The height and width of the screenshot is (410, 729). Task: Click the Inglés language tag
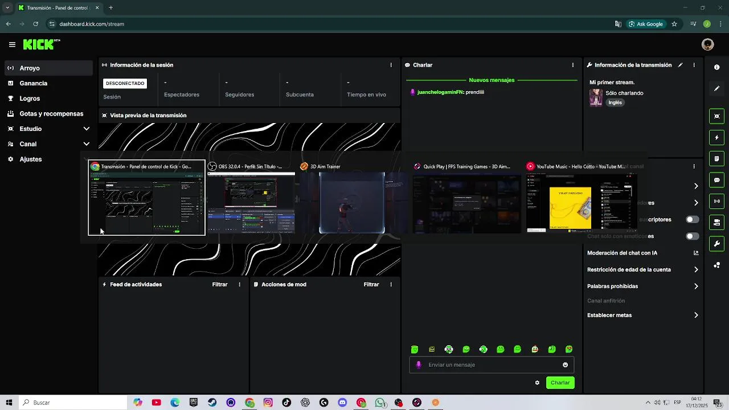pyautogui.click(x=615, y=102)
